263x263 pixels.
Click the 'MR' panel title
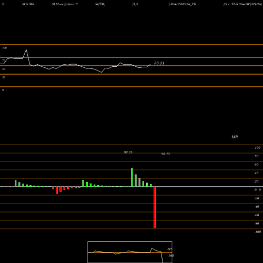point(235,137)
